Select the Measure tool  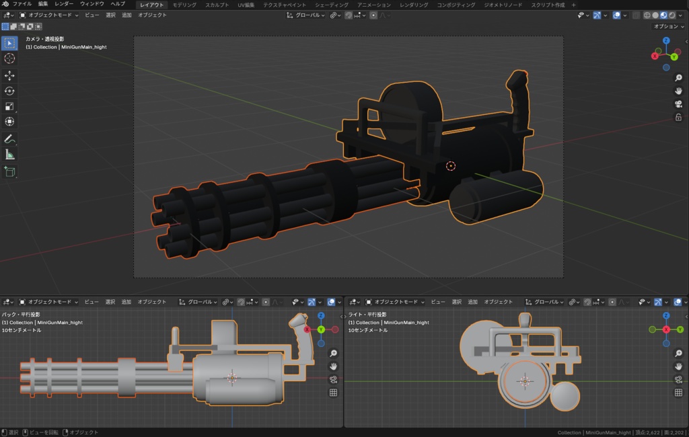9,155
